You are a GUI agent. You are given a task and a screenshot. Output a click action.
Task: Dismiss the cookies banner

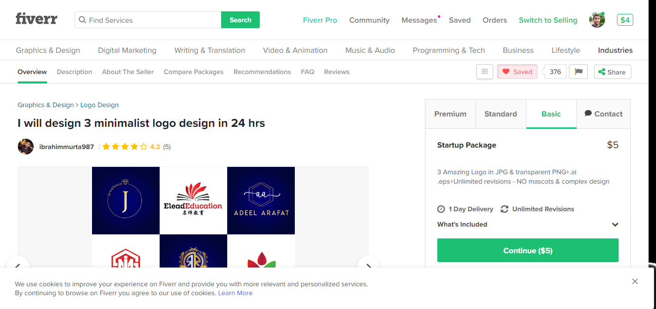click(x=635, y=281)
